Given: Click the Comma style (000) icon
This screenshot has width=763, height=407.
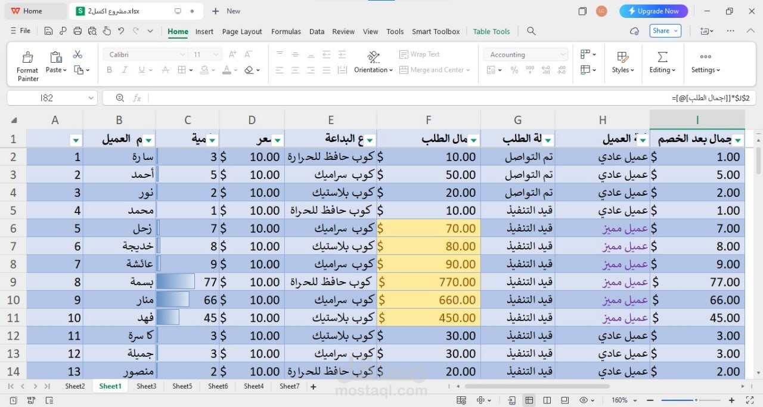Looking at the screenshot, I should tap(529, 70).
